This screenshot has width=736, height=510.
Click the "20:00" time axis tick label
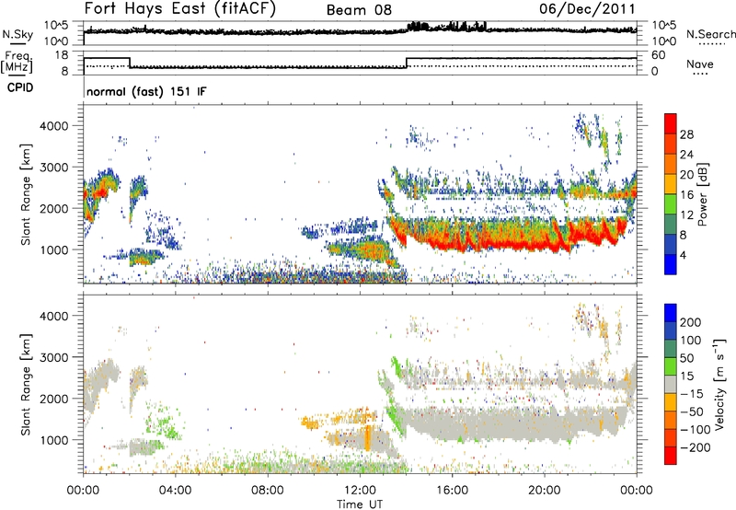[x=545, y=491]
